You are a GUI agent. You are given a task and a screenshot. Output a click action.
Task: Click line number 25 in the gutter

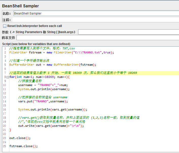(x=5, y=146)
